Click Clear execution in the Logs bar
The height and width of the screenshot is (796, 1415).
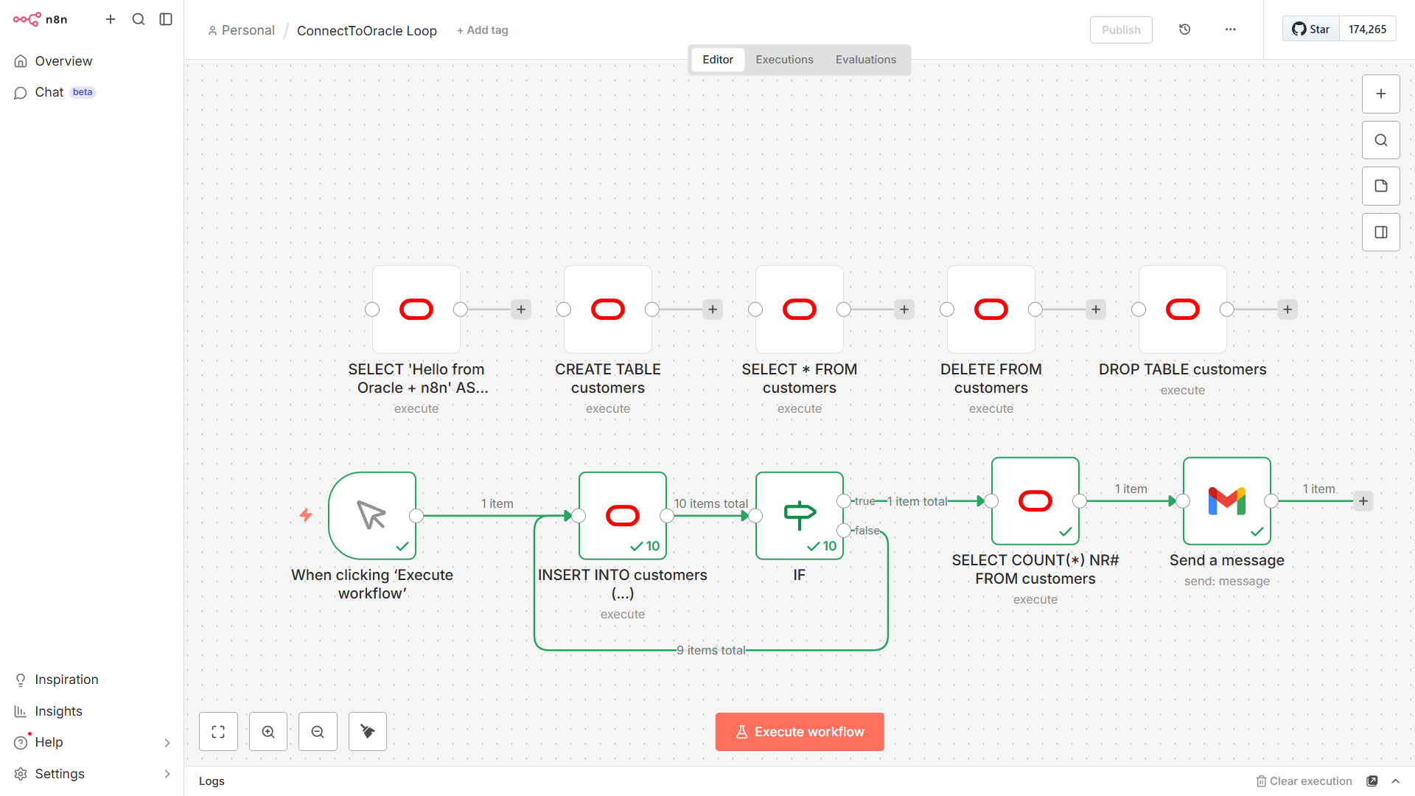tap(1304, 781)
